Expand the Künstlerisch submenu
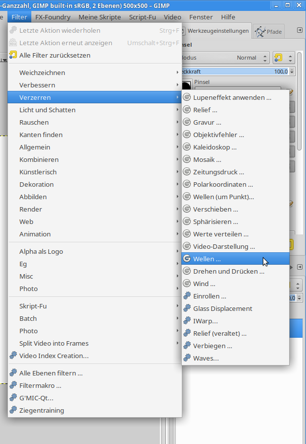The width and height of the screenshot is (306, 444). click(95, 172)
